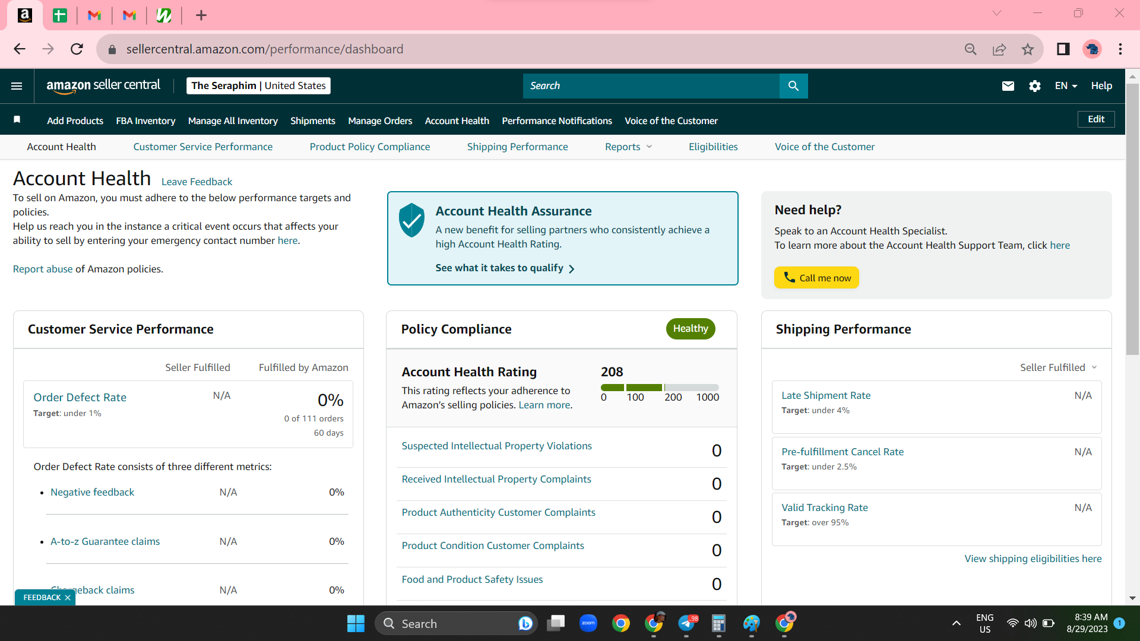1140x641 pixels.
Task: Open the messages envelope icon
Action: pyautogui.click(x=1008, y=86)
